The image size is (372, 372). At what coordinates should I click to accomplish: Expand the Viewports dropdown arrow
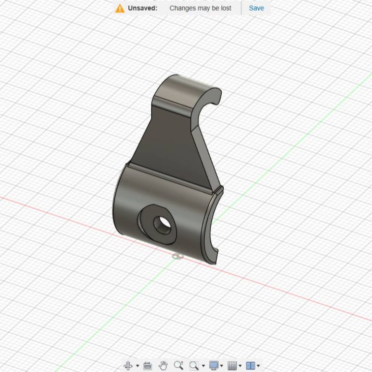[259, 366]
